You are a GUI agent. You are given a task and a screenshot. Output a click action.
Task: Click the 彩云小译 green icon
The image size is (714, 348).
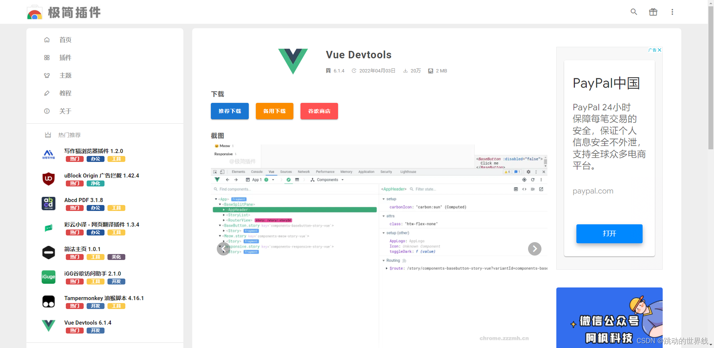[x=48, y=228]
